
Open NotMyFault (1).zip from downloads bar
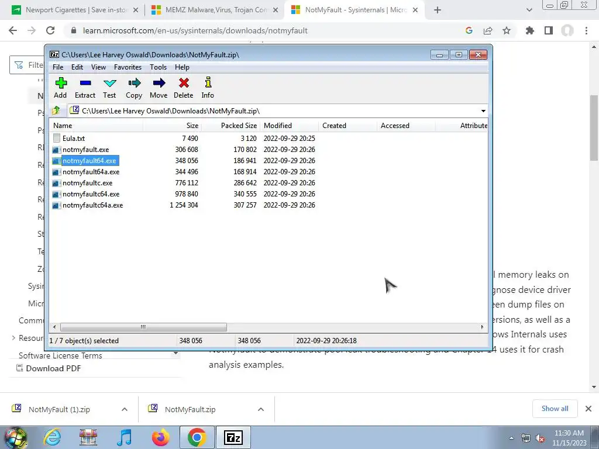click(x=59, y=409)
